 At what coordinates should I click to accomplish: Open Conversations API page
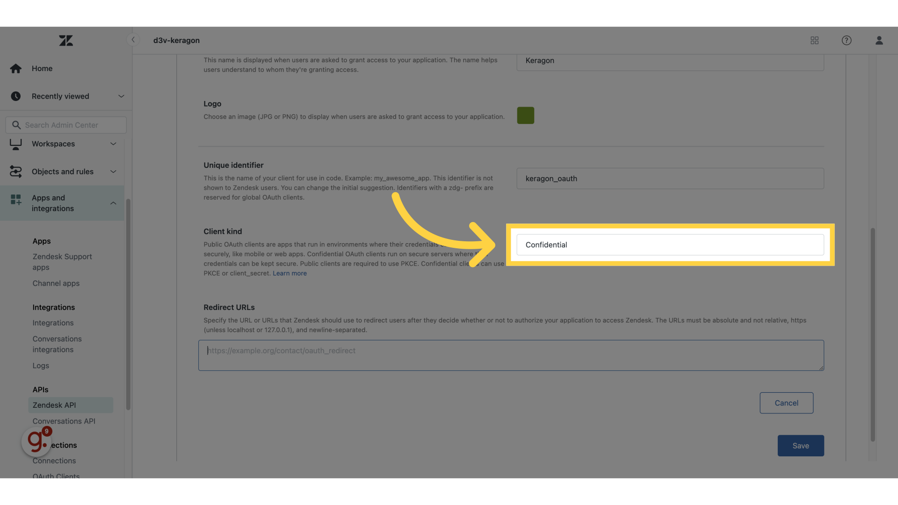point(64,421)
